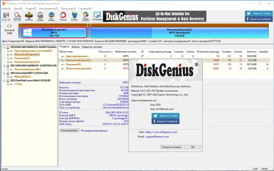Collapse the HD2 Asmedia disk node
Screen dimensions: 274x171
(x=4, y=73)
